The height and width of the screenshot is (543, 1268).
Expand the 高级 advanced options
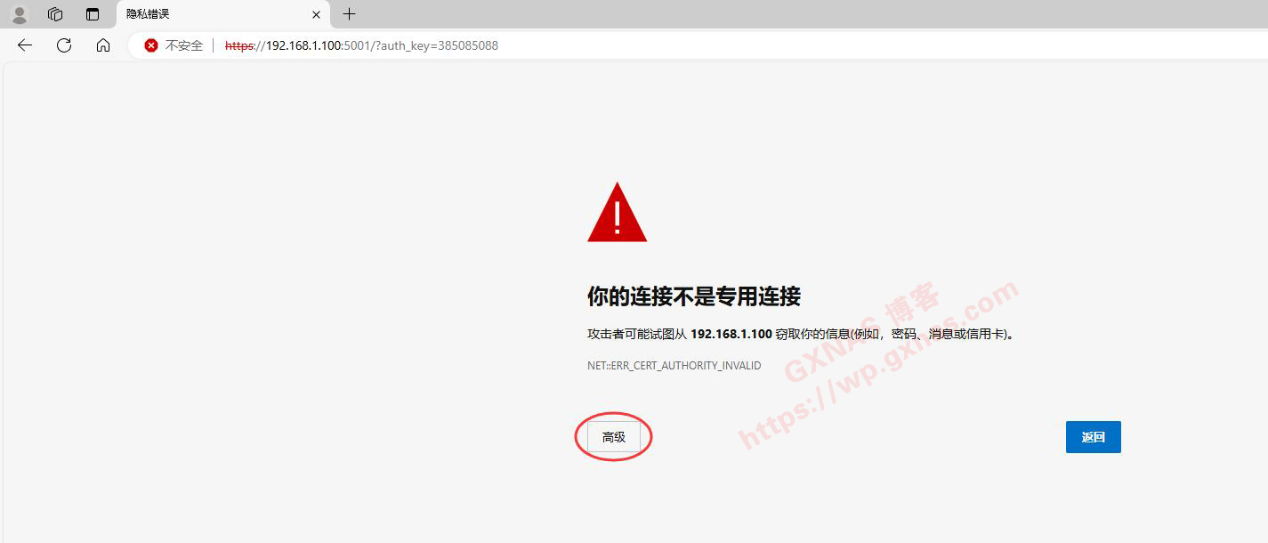(614, 437)
